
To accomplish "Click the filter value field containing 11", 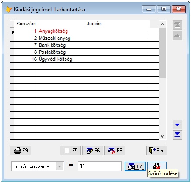I will click(x=100, y=166).
